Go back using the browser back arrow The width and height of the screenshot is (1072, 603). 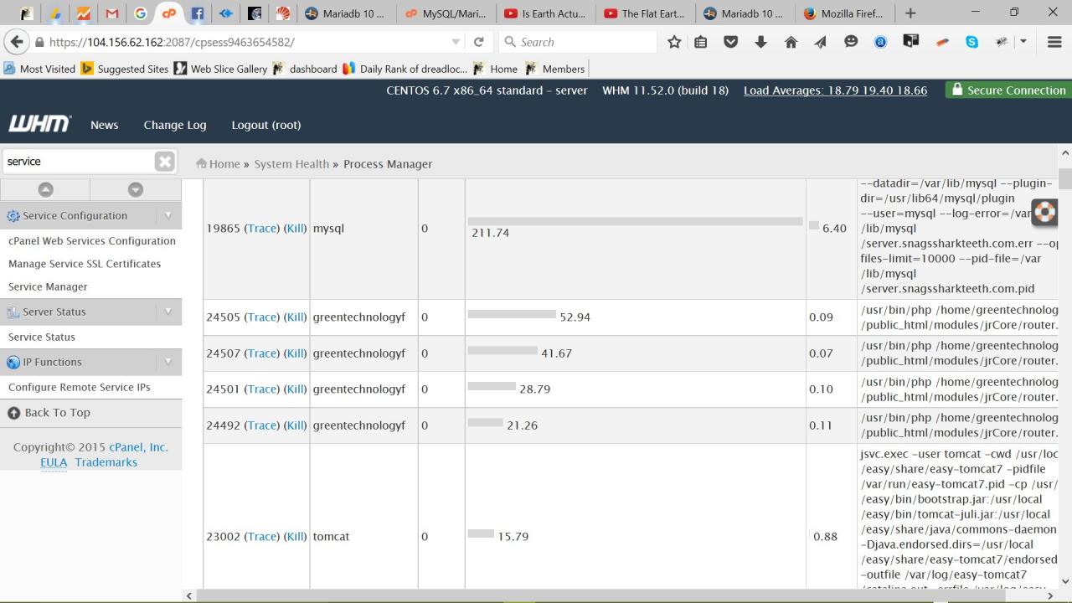pos(16,42)
